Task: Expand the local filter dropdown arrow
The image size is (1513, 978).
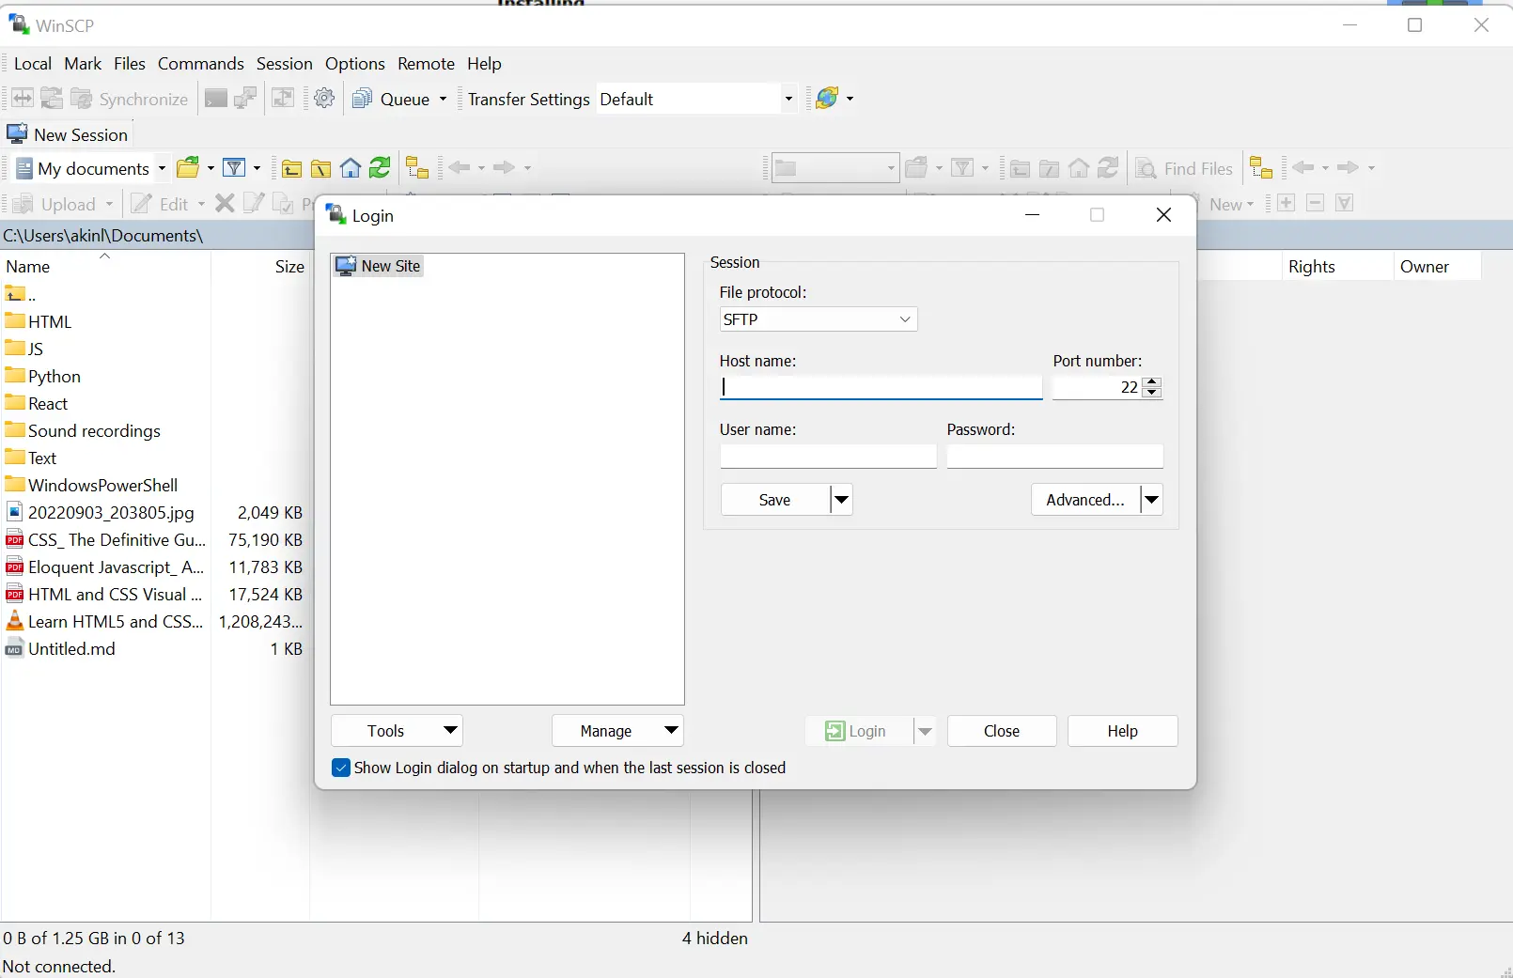Action: coord(257,168)
